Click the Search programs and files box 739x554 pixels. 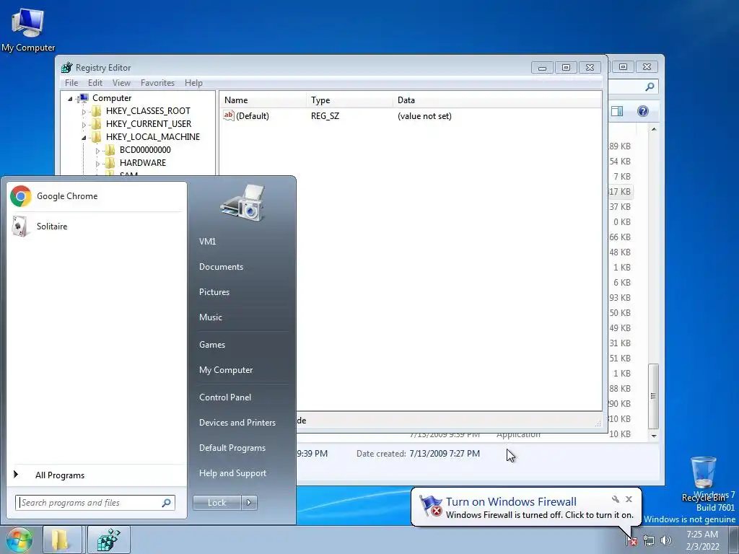tap(95, 503)
